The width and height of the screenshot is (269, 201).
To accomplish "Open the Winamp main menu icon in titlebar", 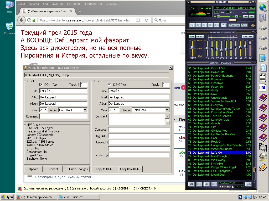I will coord(188,2).
